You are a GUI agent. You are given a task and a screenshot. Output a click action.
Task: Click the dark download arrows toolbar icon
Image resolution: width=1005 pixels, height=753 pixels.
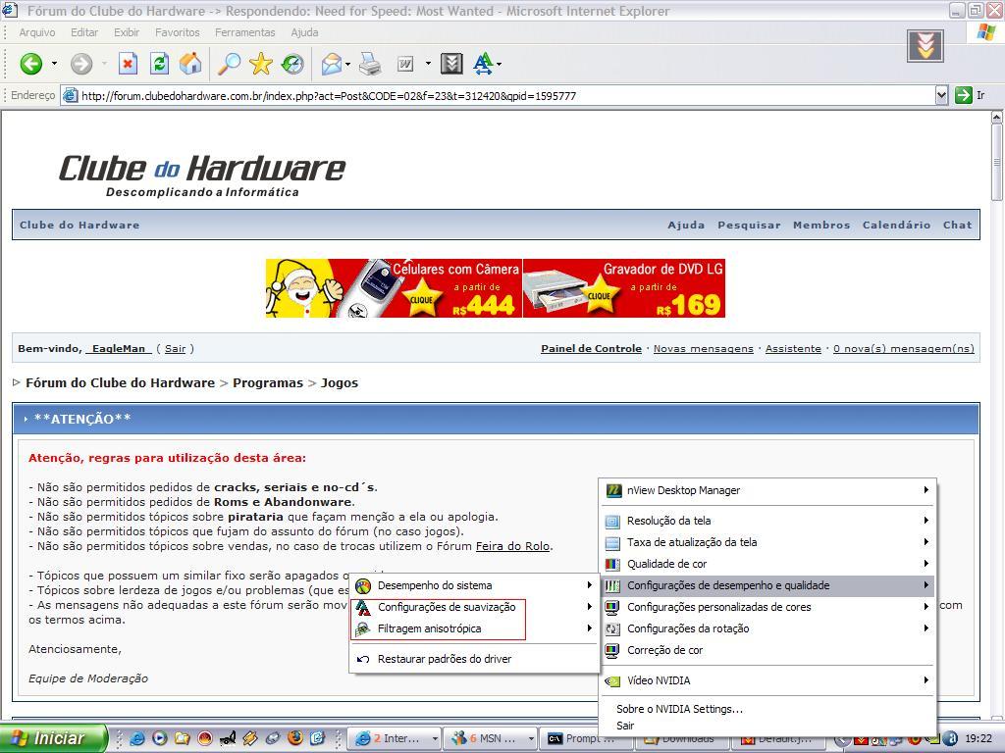click(x=451, y=64)
